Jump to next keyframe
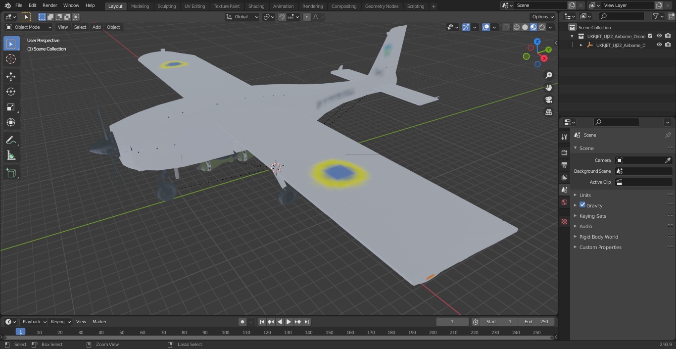This screenshot has height=349, width=676. point(297,322)
